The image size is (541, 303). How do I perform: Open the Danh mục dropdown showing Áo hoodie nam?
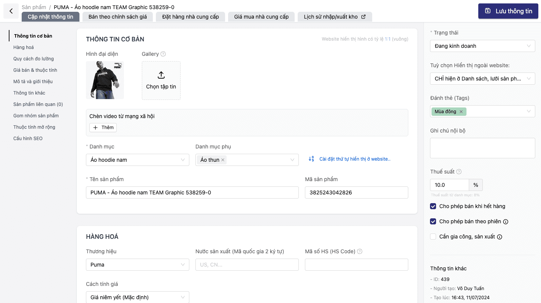(138, 160)
